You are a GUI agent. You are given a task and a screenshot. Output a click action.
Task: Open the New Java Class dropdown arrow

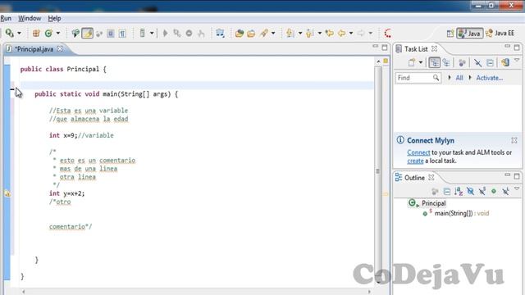pos(58,33)
